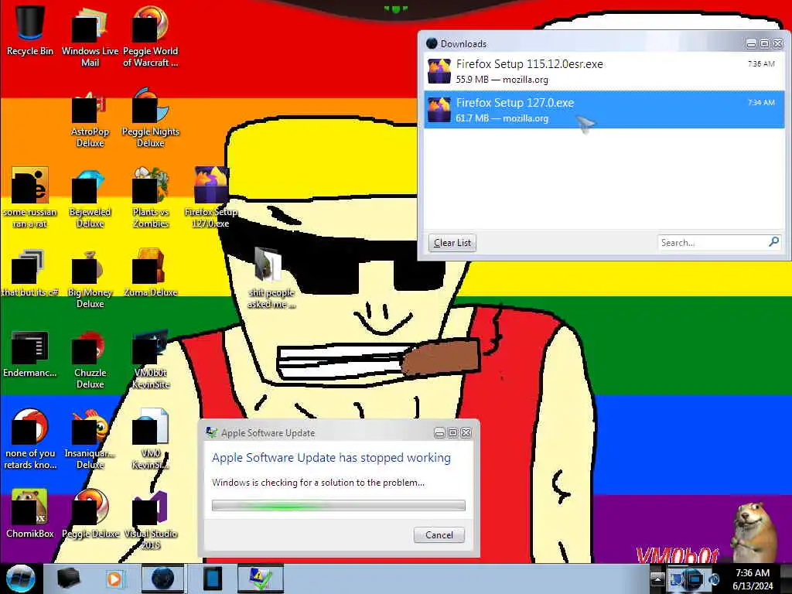Image resolution: width=792 pixels, height=594 pixels.
Task: Click the gadget handle at top of screen
Action: 395,9
